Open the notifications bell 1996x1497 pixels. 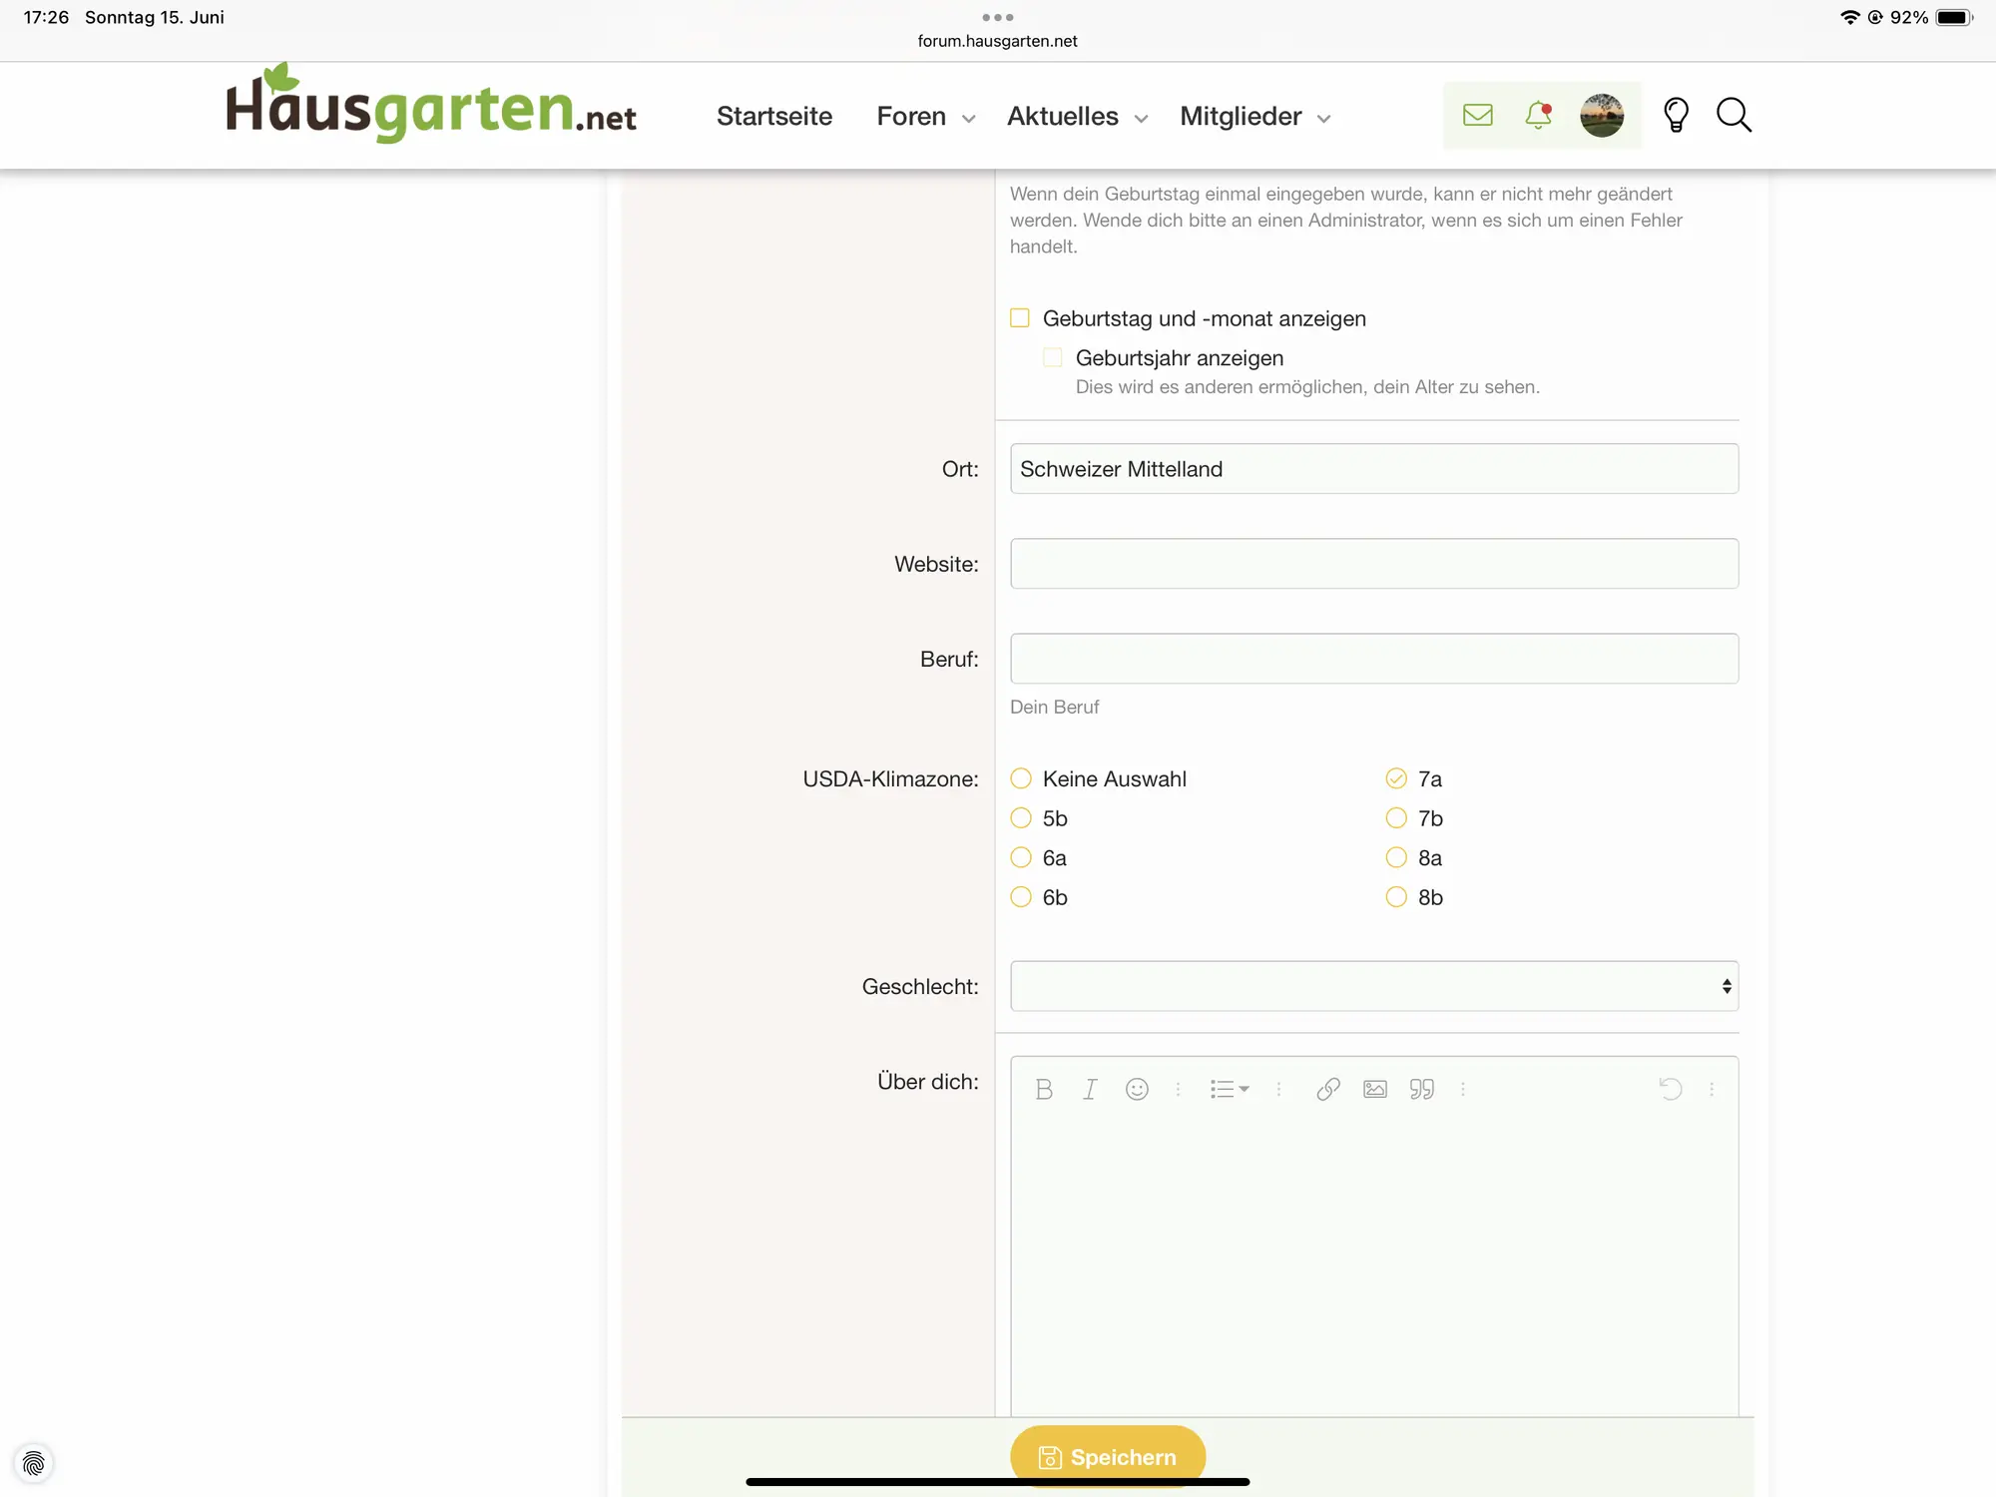tap(1538, 115)
